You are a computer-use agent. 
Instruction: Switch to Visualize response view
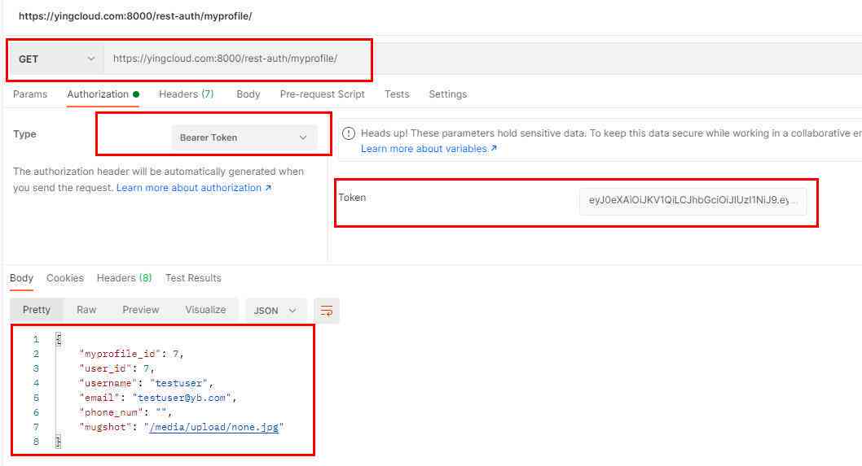pyautogui.click(x=205, y=310)
